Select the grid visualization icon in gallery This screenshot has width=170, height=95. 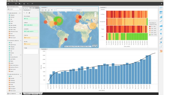click(161, 8)
